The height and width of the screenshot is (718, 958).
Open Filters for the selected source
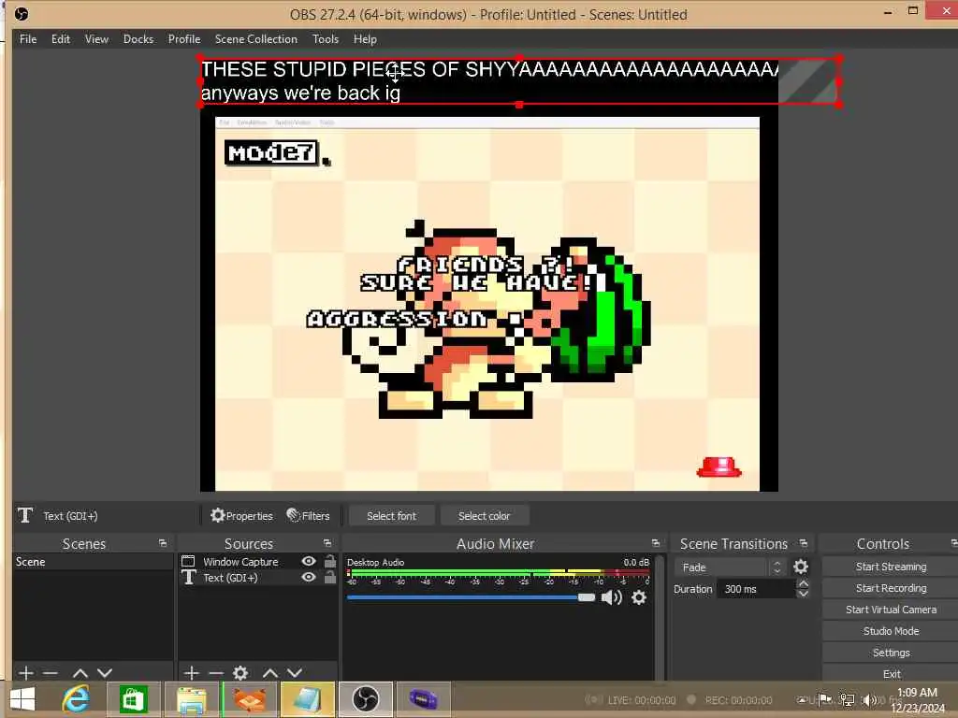(308, 516)
